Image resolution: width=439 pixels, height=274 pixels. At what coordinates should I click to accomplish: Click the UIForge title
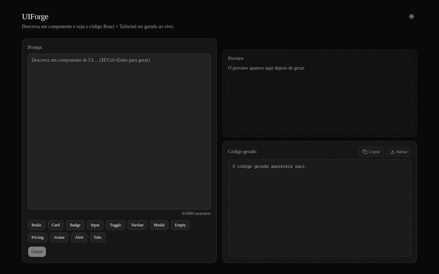click(35, 16)
